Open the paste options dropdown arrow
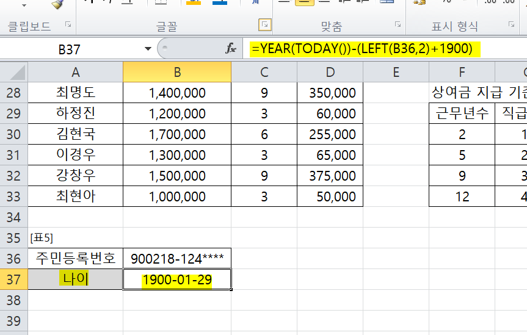Image resolution: width=527 pixels, height=335 pixels. [24, 5]
